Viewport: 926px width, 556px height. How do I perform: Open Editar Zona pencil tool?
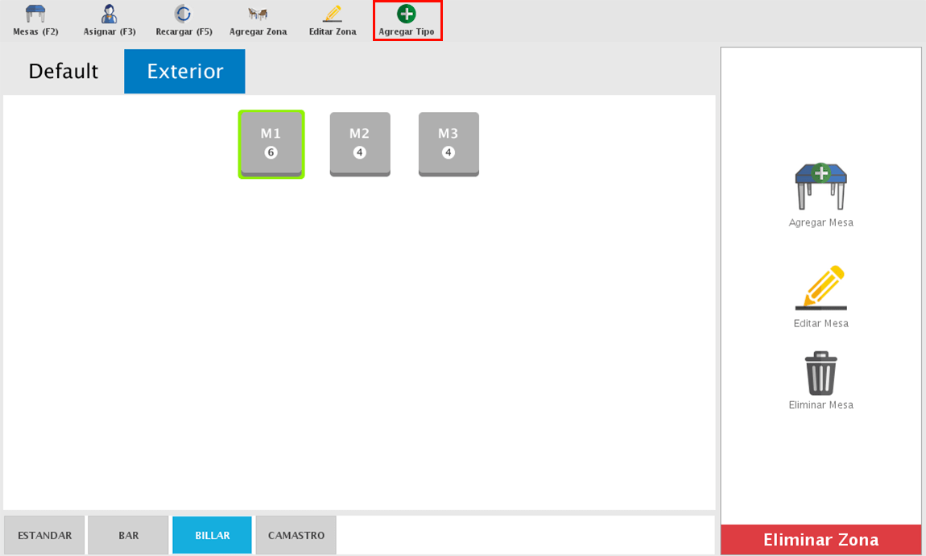tap(333, 15)
